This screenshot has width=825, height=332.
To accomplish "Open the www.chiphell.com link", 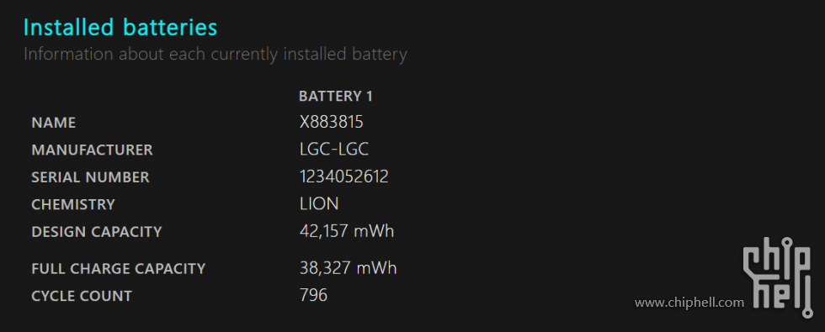I will pos(689,303).
